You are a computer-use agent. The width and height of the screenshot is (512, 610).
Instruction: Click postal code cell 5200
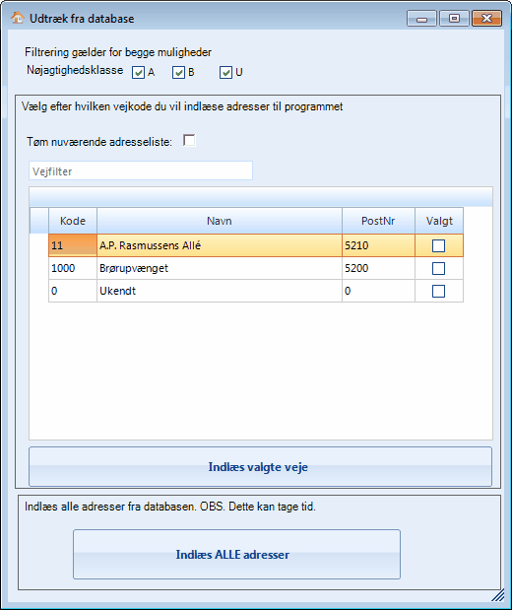point(378,268)
